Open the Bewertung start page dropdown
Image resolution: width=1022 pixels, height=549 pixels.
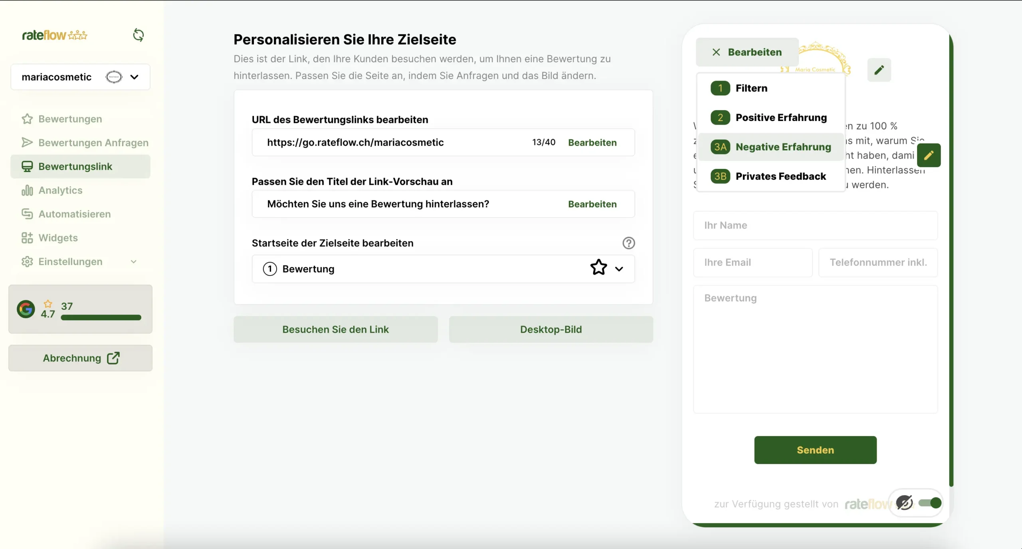[619, 269]
